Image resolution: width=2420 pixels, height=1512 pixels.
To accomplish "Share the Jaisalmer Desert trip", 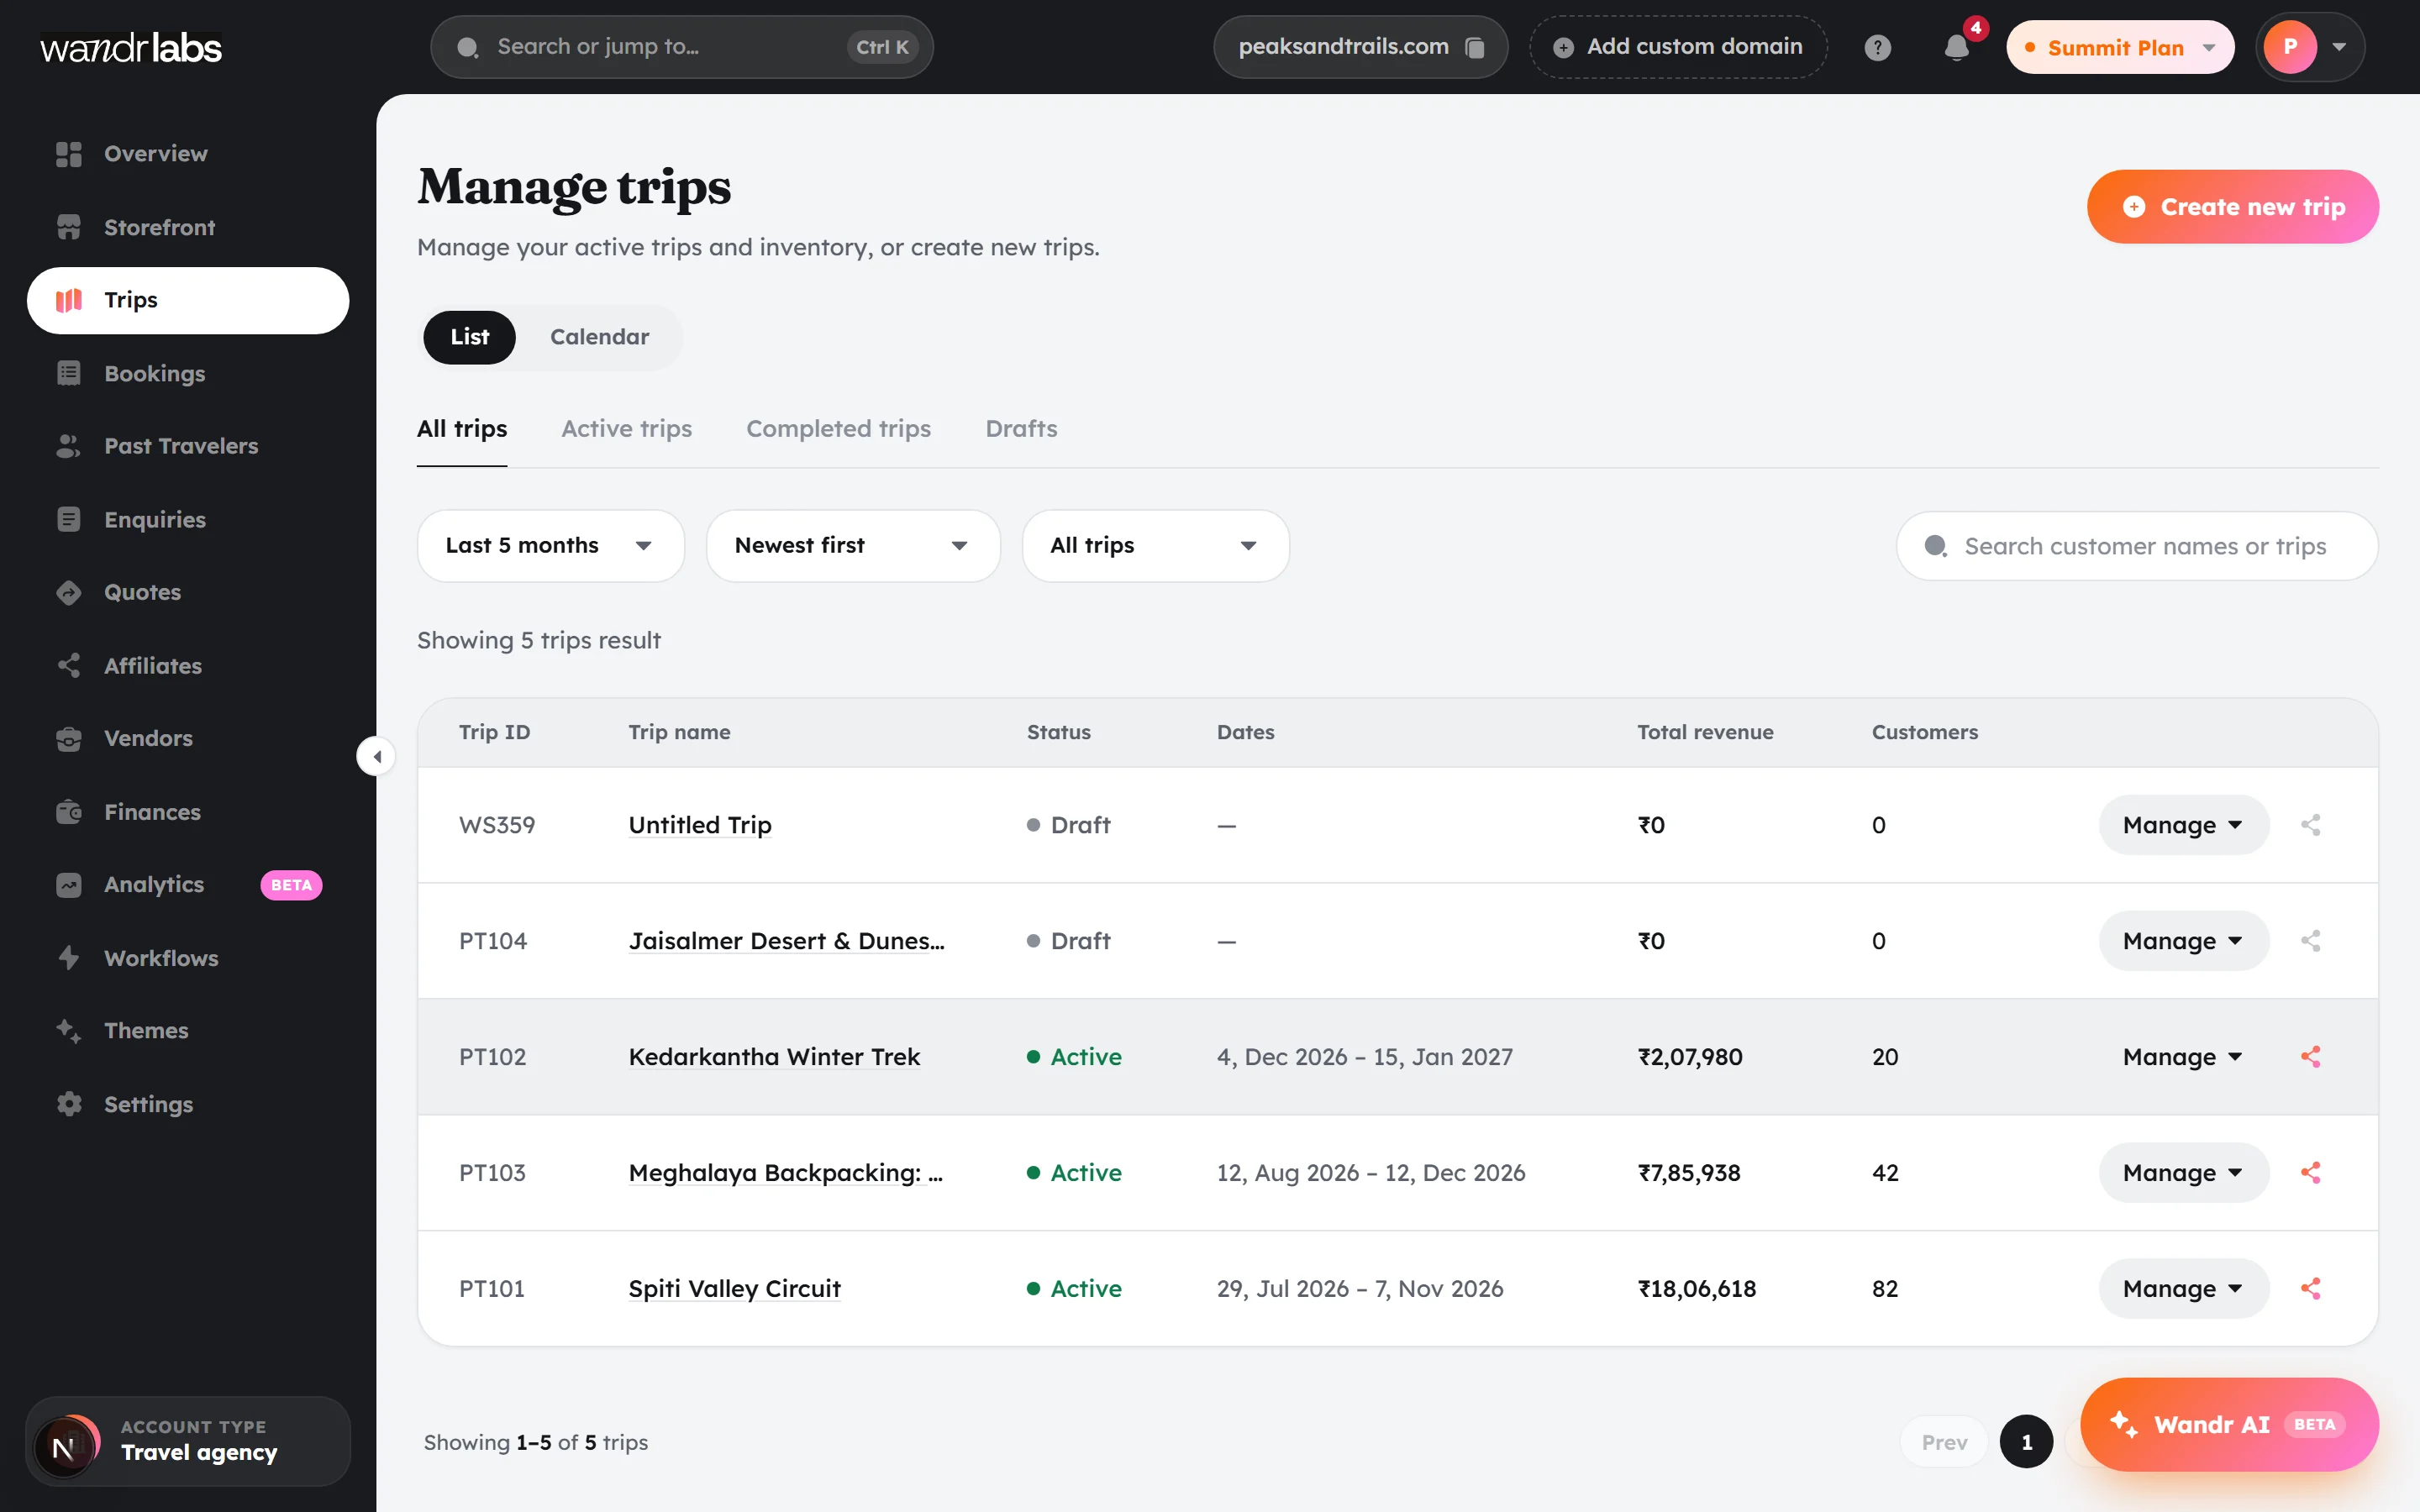I will (2310, 941).
